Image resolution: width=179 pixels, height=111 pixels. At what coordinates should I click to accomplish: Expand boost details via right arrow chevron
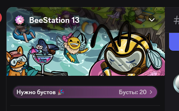pyautogui.click(x=151, y=92)
